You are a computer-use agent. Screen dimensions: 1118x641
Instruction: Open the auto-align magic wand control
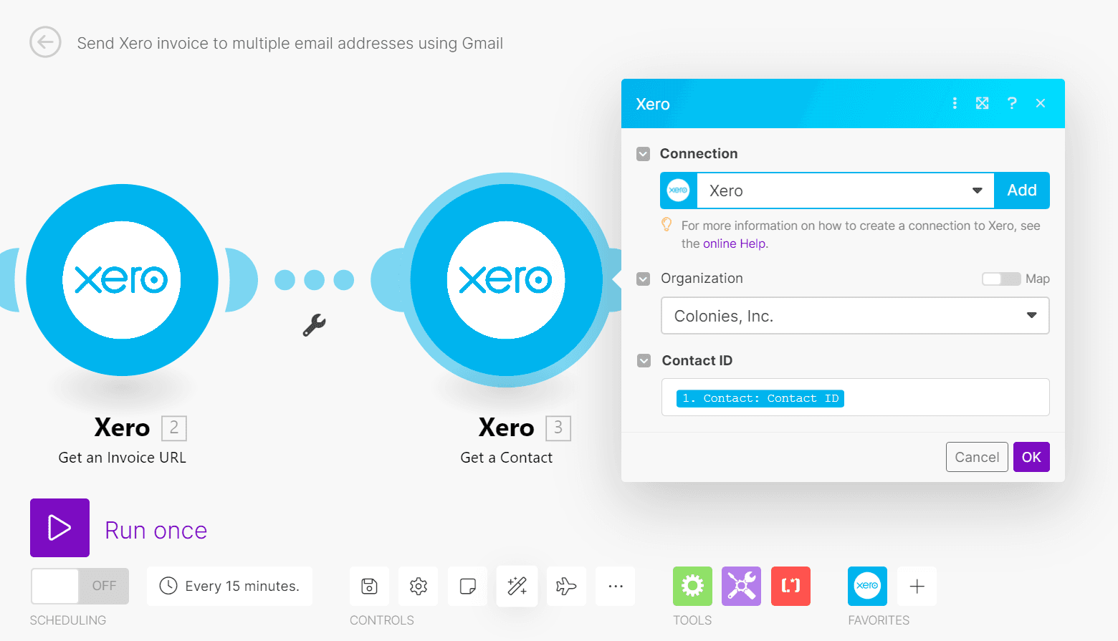coord(517,586)
